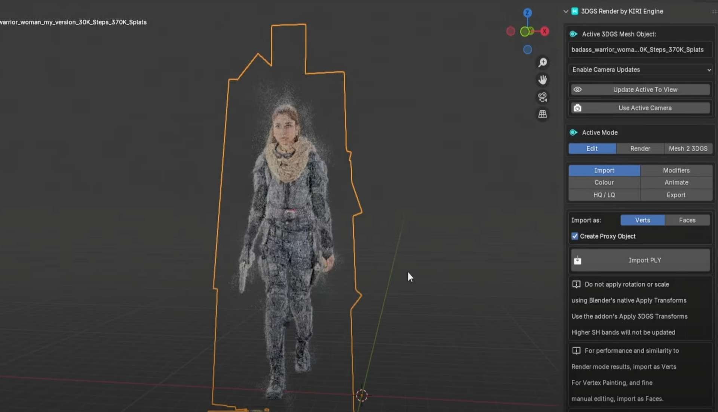The width and height of the screenshot is (718, 412).
Task: Click the negative Z axis gizmo circle
Action: pos(527,49)
